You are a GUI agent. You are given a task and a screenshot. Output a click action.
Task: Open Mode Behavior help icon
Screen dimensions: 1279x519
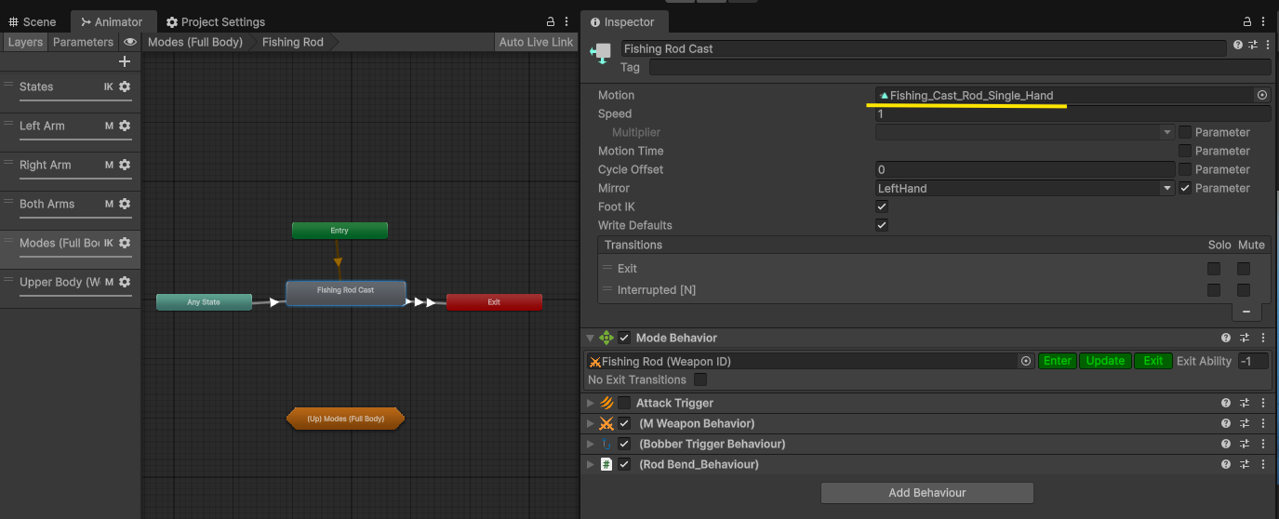click(1226, 338)
